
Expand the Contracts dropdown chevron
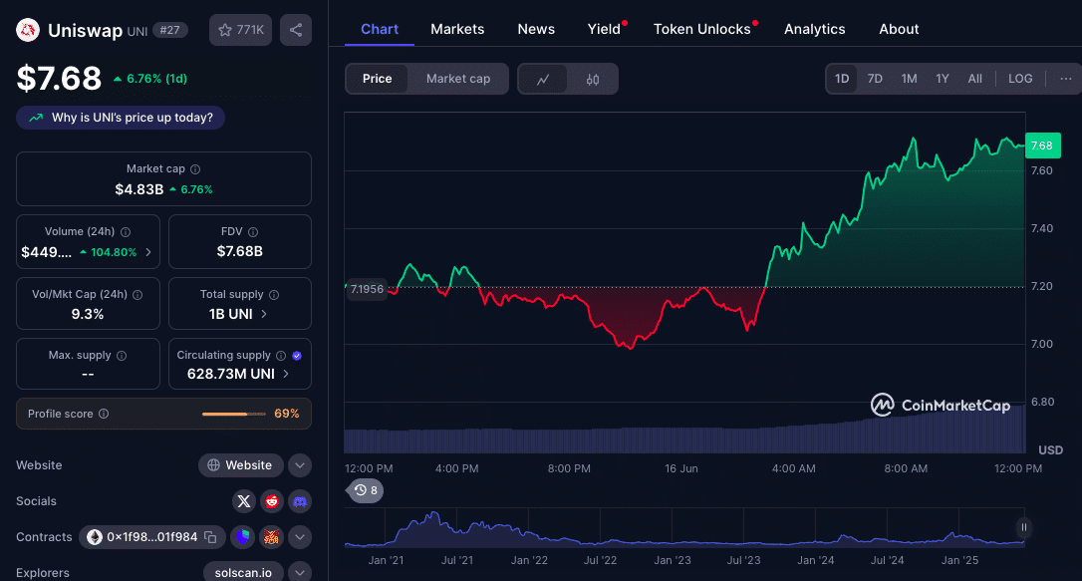click(300, 537)
